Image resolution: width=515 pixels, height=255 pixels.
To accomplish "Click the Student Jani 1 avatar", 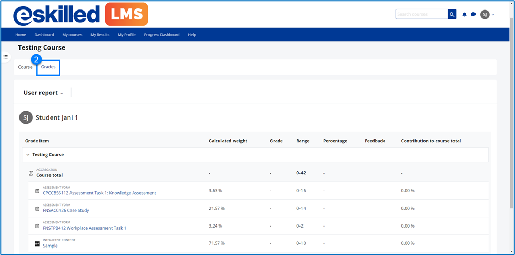I will tap(26, 117).
